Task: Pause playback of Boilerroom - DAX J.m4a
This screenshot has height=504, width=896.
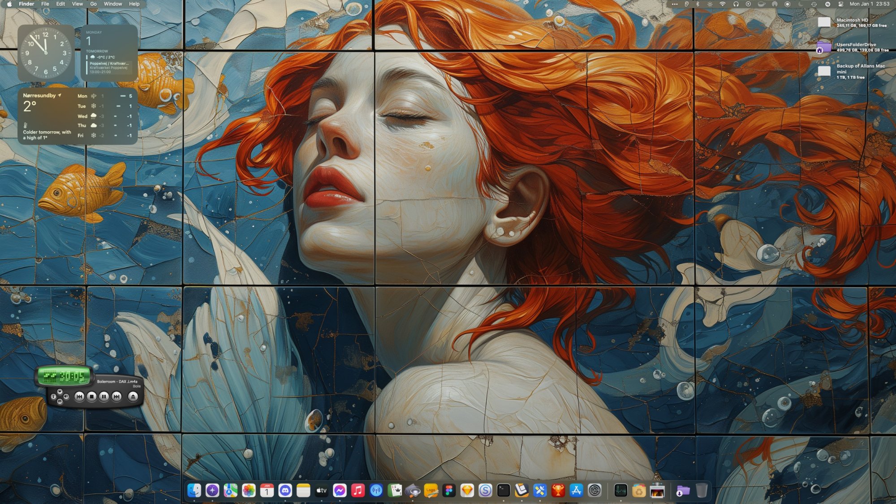Action: point(104,396)
